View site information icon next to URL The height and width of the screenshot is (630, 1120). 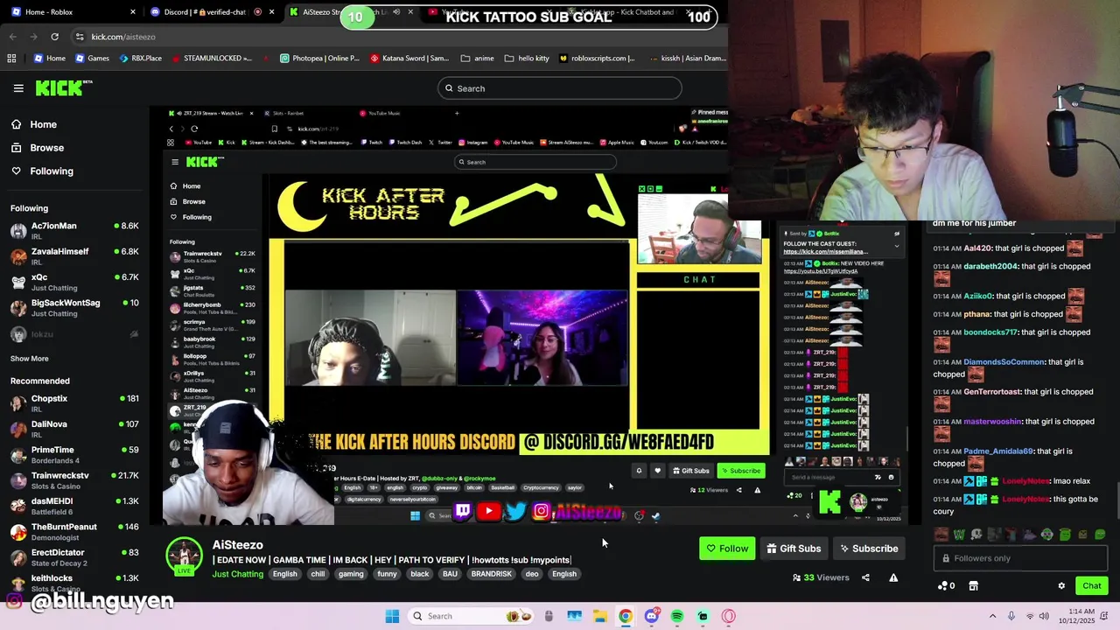coord(80,37)
